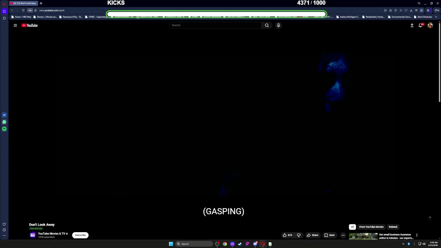Screen dimensions: 441x248
Task: Click the YouTube Movies & TV avatar
Action: (33, 235)
